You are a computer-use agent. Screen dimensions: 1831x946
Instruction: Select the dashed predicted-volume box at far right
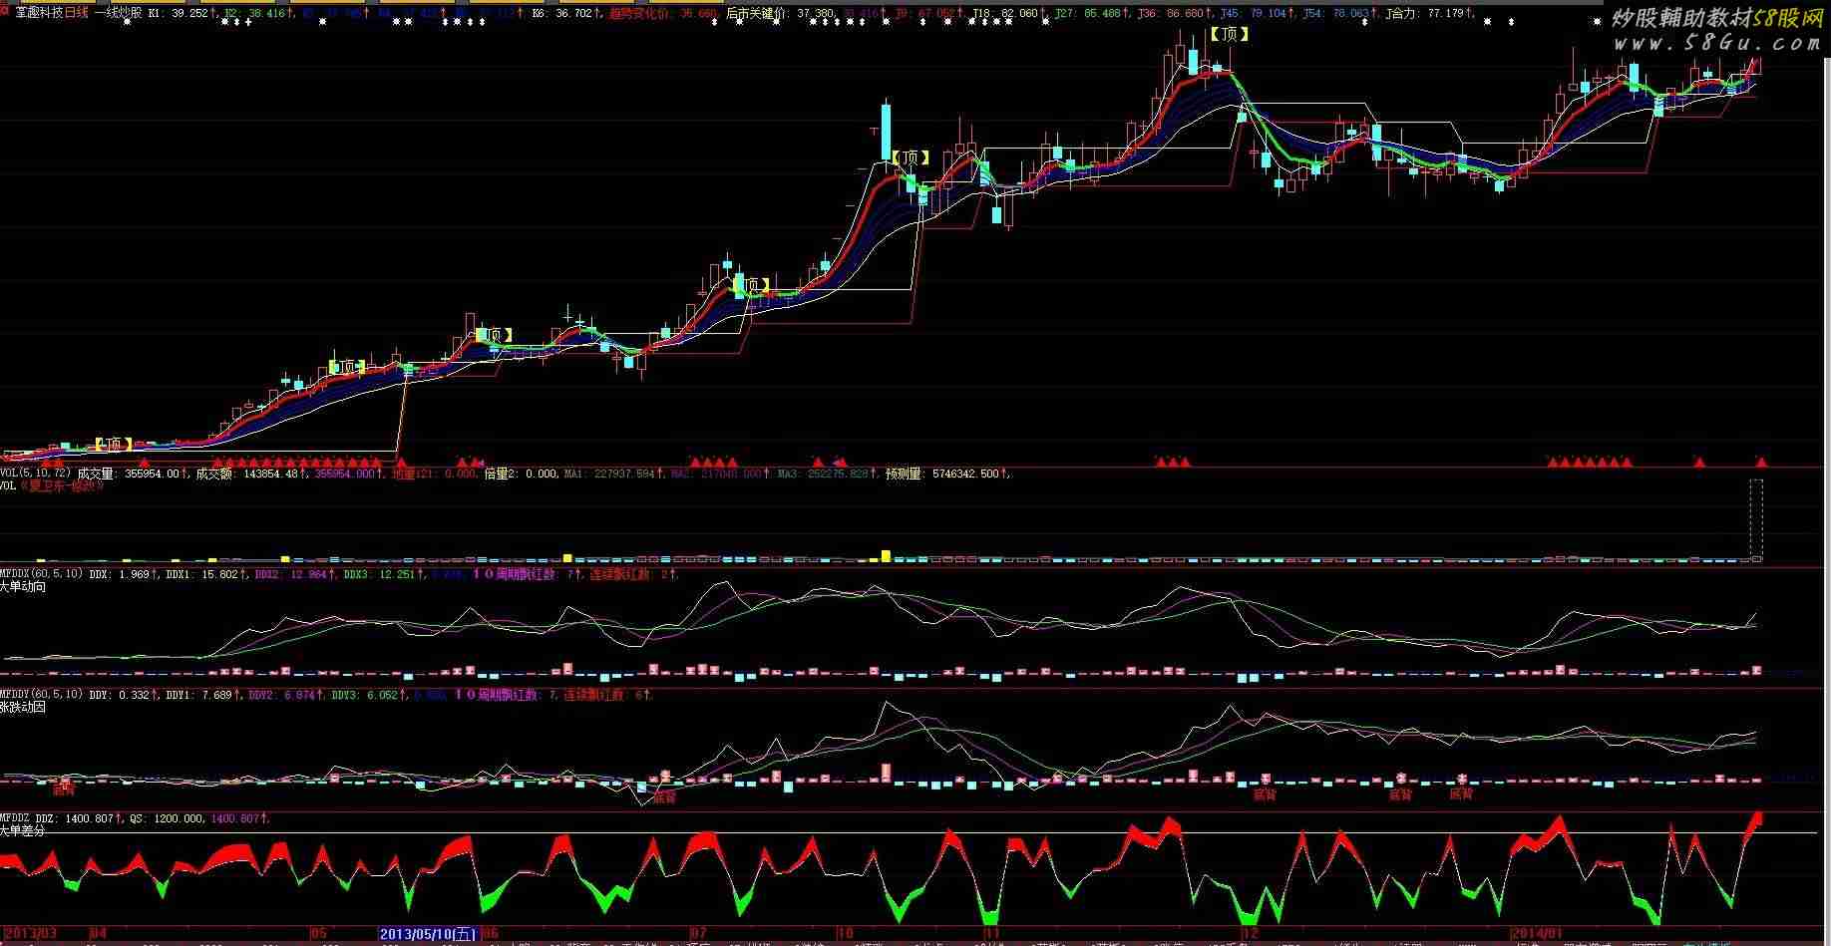pos(1756,519)
